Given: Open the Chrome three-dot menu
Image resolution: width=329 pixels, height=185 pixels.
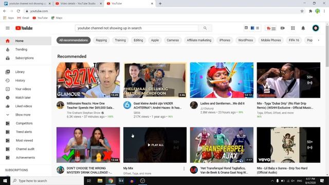Looking at the screenshot, I should (x=324, y=11).
